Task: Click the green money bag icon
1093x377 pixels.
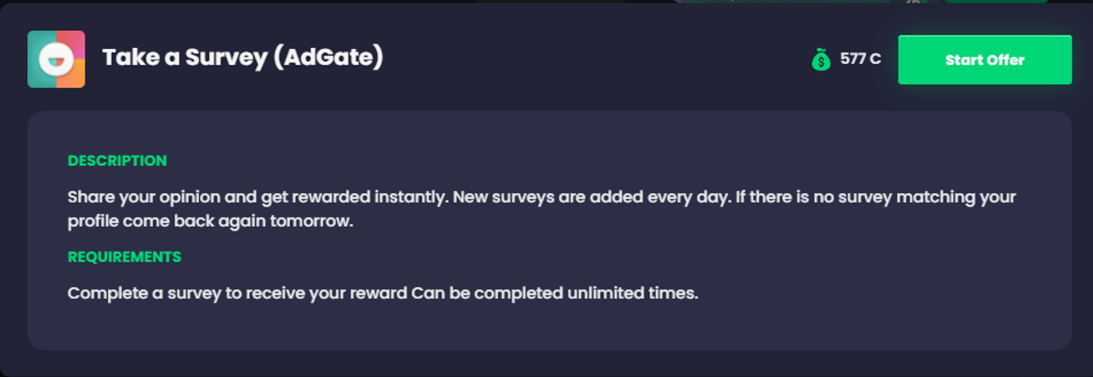Action: [x=821, y=60]
